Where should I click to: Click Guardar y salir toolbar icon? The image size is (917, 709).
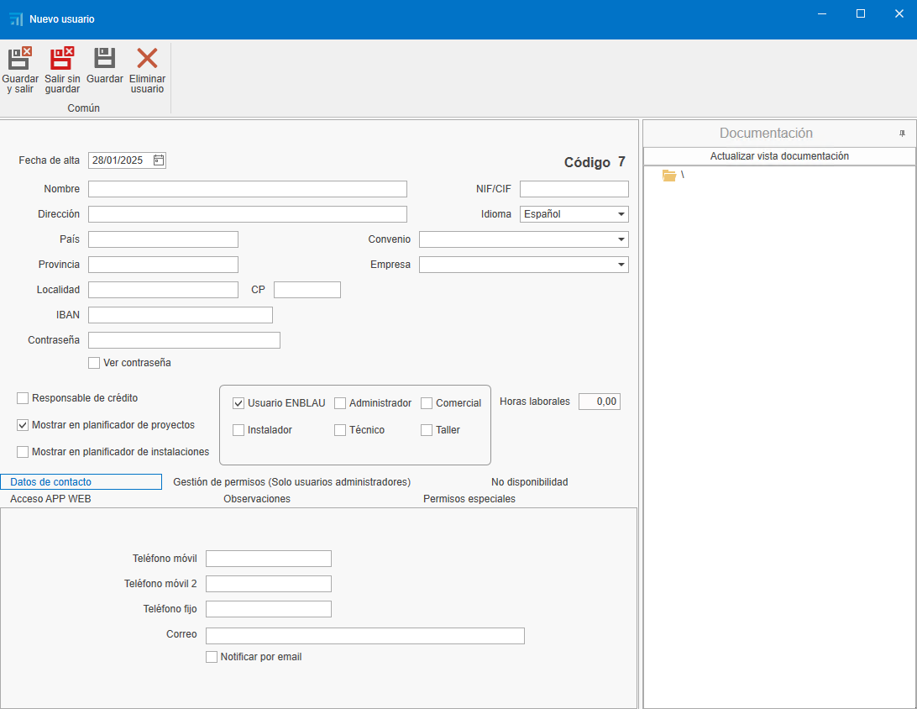click(x=20, y=59)
